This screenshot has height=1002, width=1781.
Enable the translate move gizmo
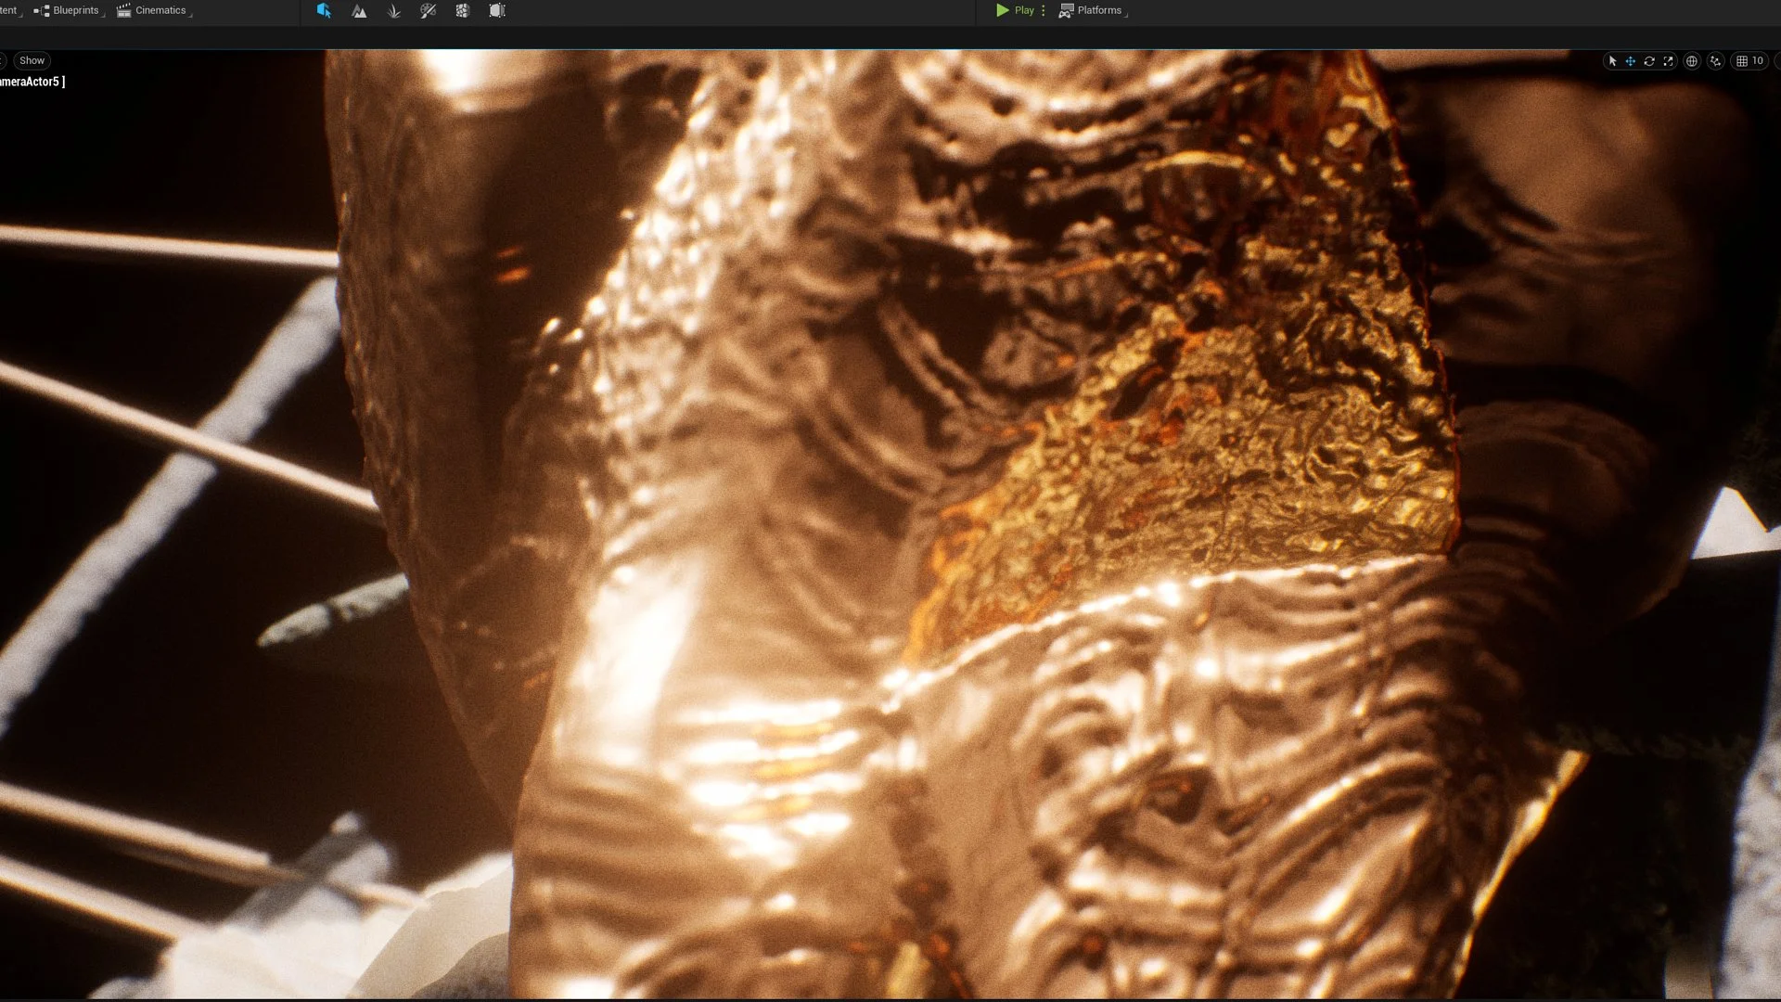pos(1630,61)
